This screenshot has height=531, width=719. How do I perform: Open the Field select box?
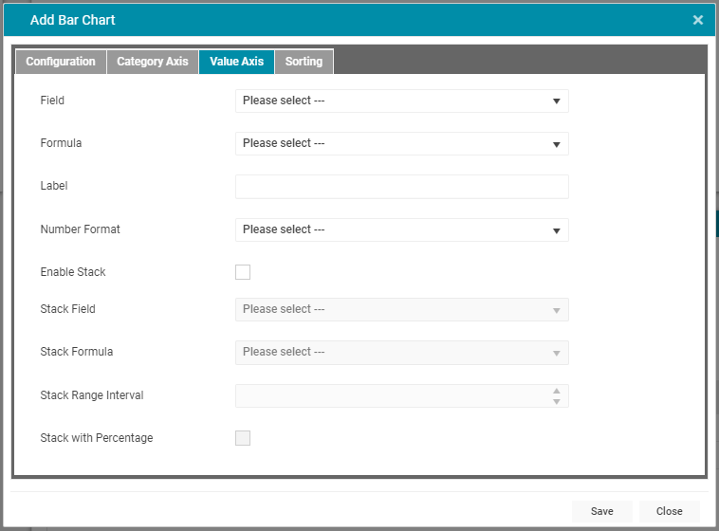(401, 101)
